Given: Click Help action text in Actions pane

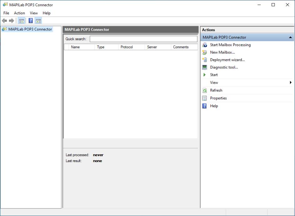Looking at the screenshot, I should point(214,106).
